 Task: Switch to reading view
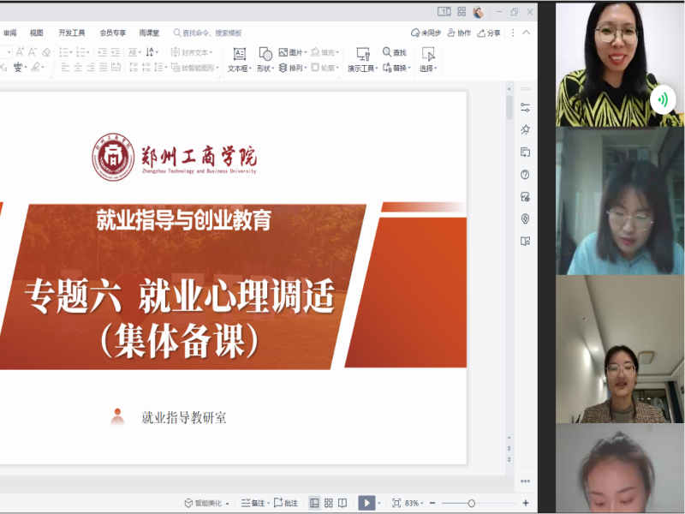(x=342, y=503)
